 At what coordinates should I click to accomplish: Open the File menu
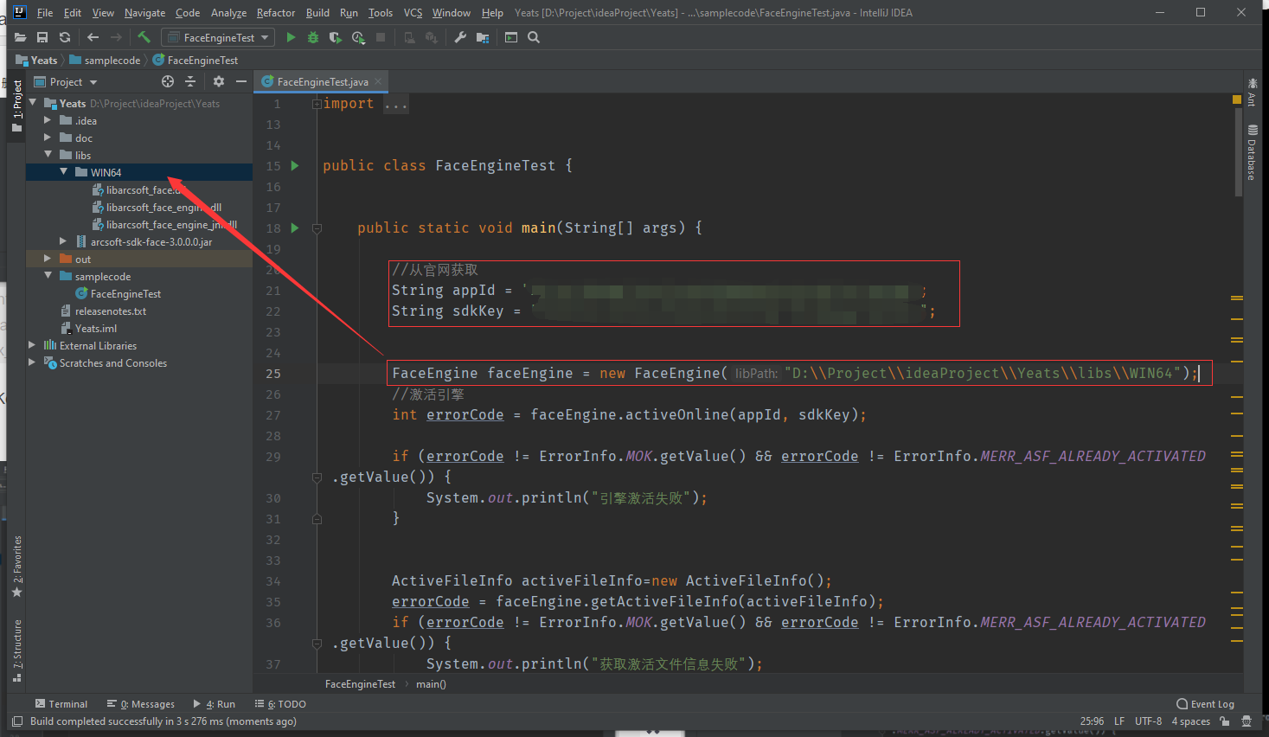pyautogui.click(x=45, y=13)
